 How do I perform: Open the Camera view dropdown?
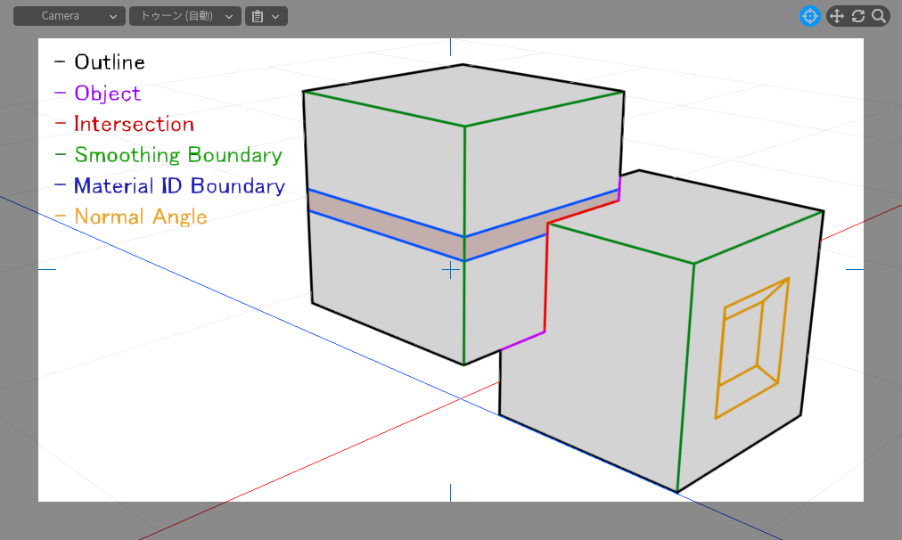click(69, 16)
